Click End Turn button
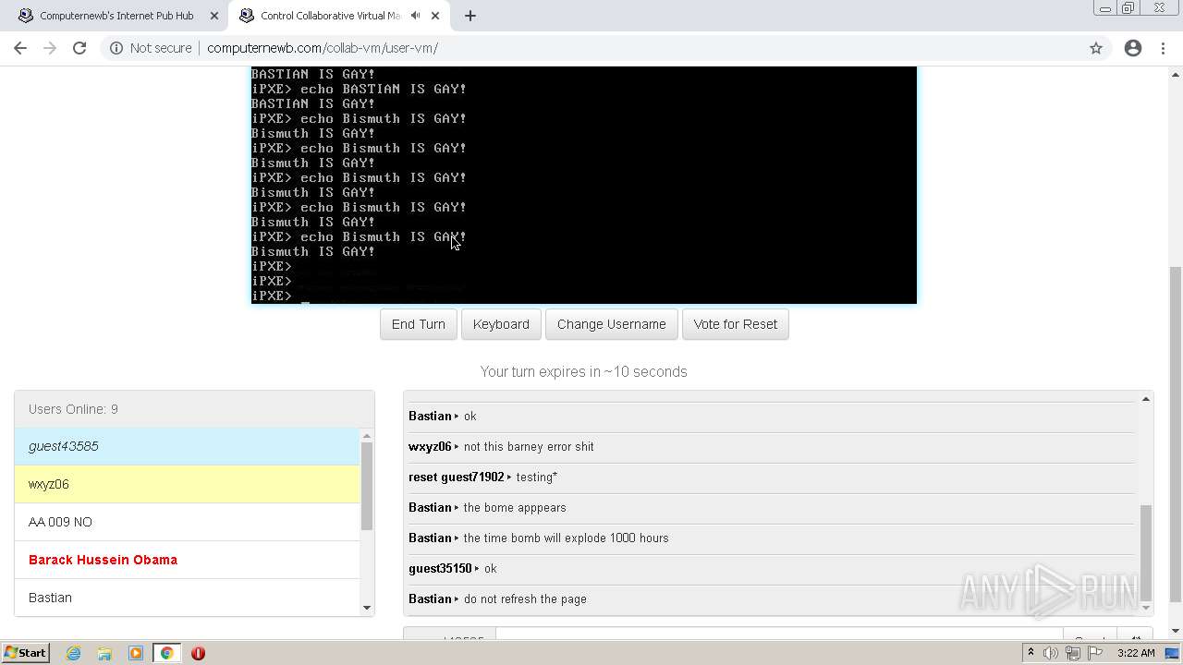Screen dimensions: 1183x665 coord(419,324)
